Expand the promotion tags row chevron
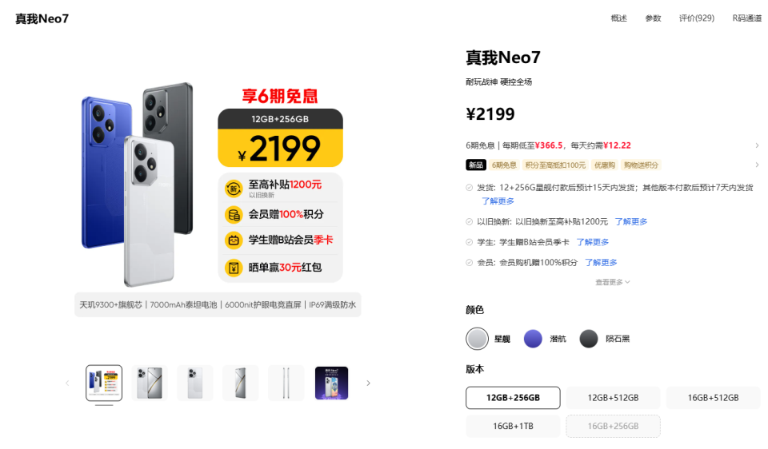This screenshot has width=768, height=449. tap(757, 165)
